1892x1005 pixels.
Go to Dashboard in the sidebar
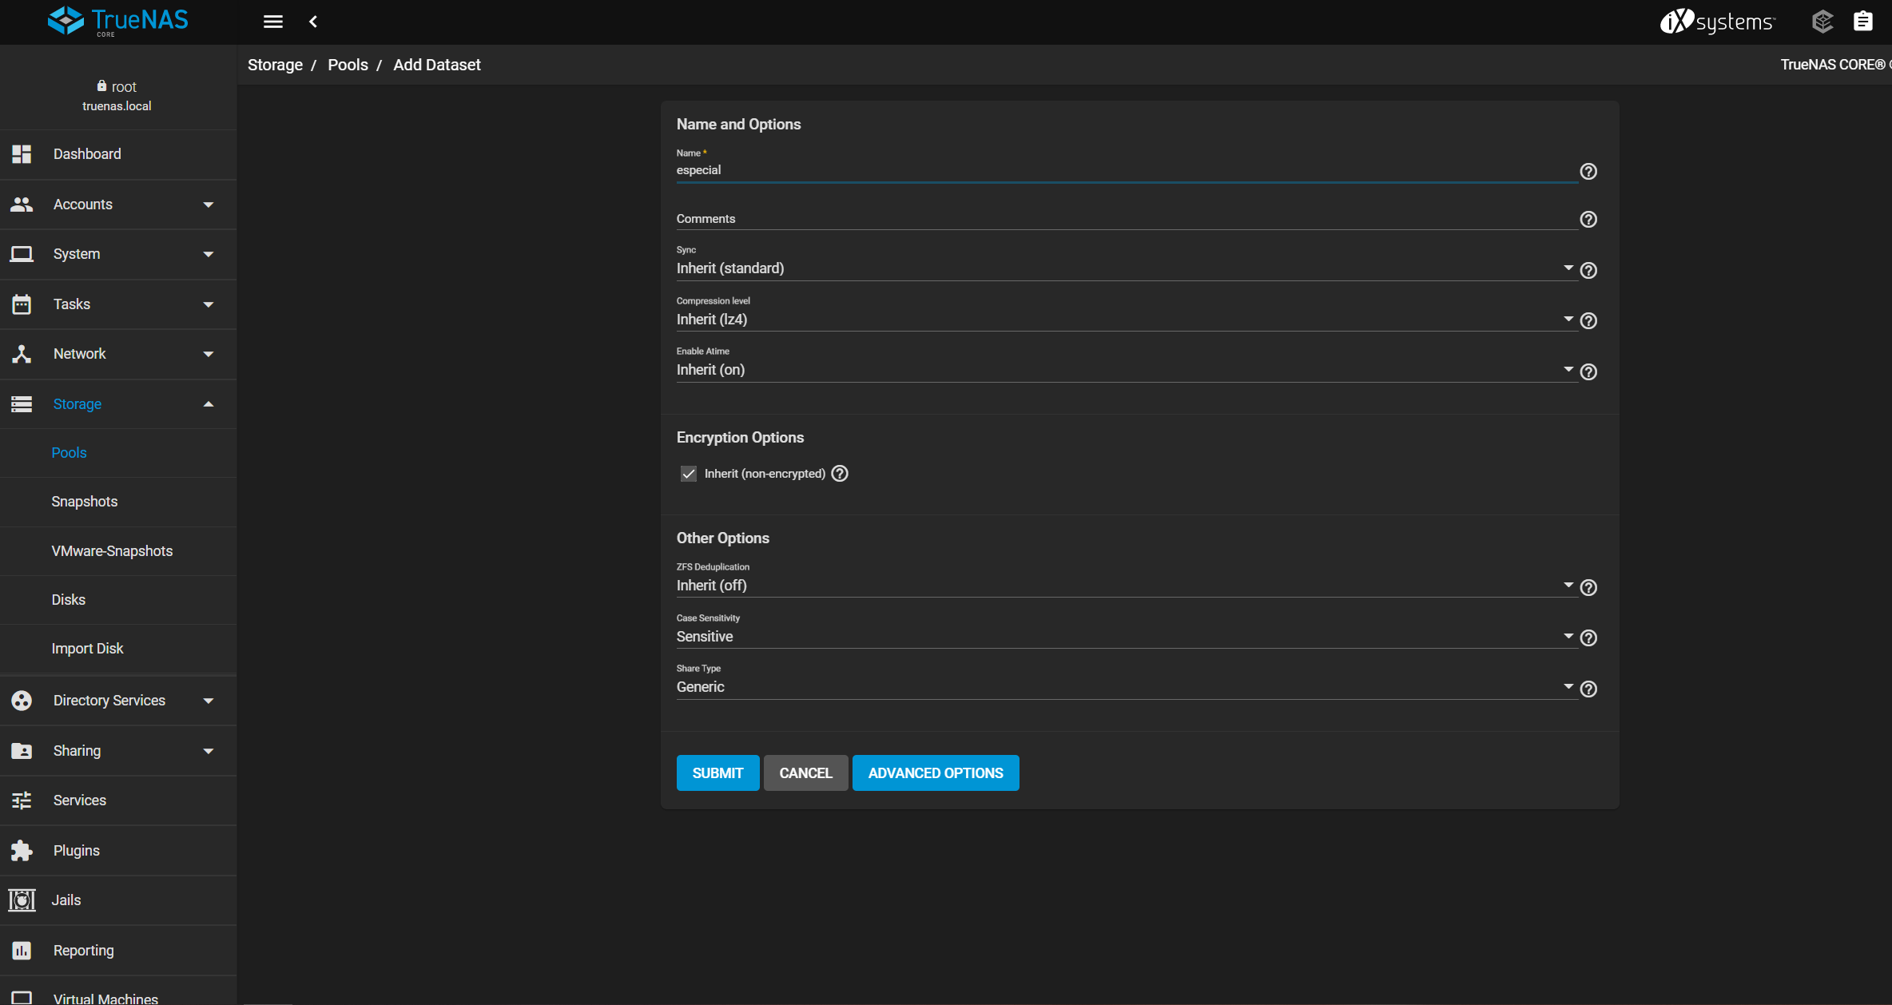(87, 154)
